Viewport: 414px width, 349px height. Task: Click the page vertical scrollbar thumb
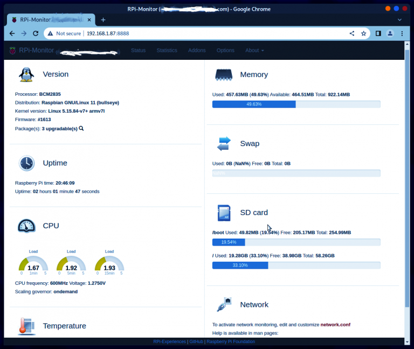[407, 178]
